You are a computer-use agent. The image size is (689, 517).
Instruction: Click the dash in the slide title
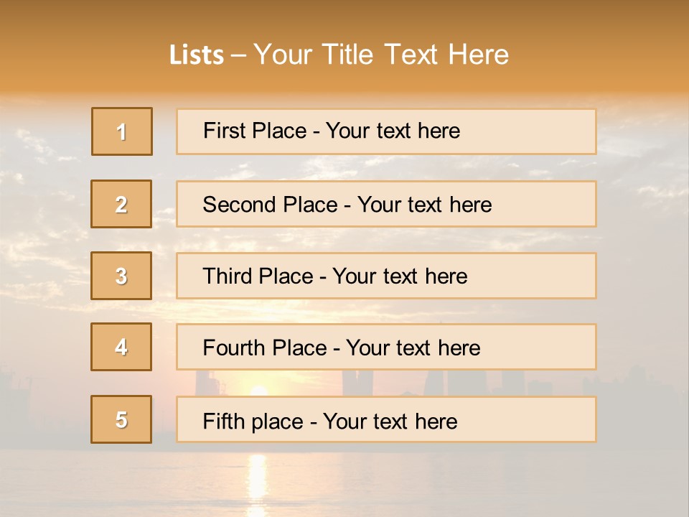click(x=238, y=55)
